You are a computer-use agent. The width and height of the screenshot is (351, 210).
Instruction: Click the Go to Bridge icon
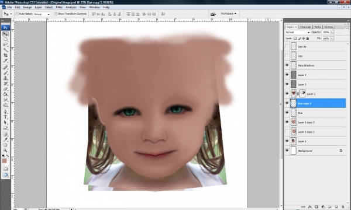point(213,14)
